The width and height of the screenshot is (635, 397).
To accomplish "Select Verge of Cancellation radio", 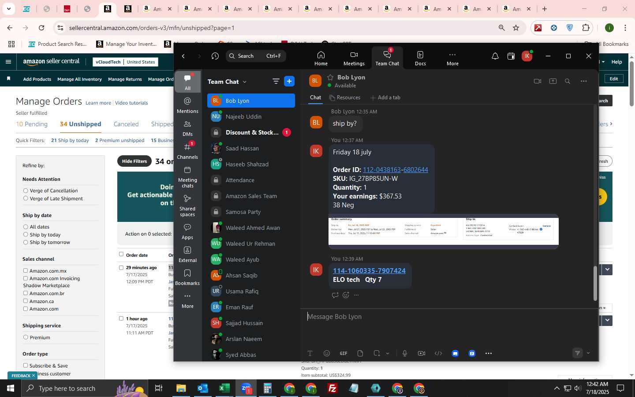I will 26,191.
